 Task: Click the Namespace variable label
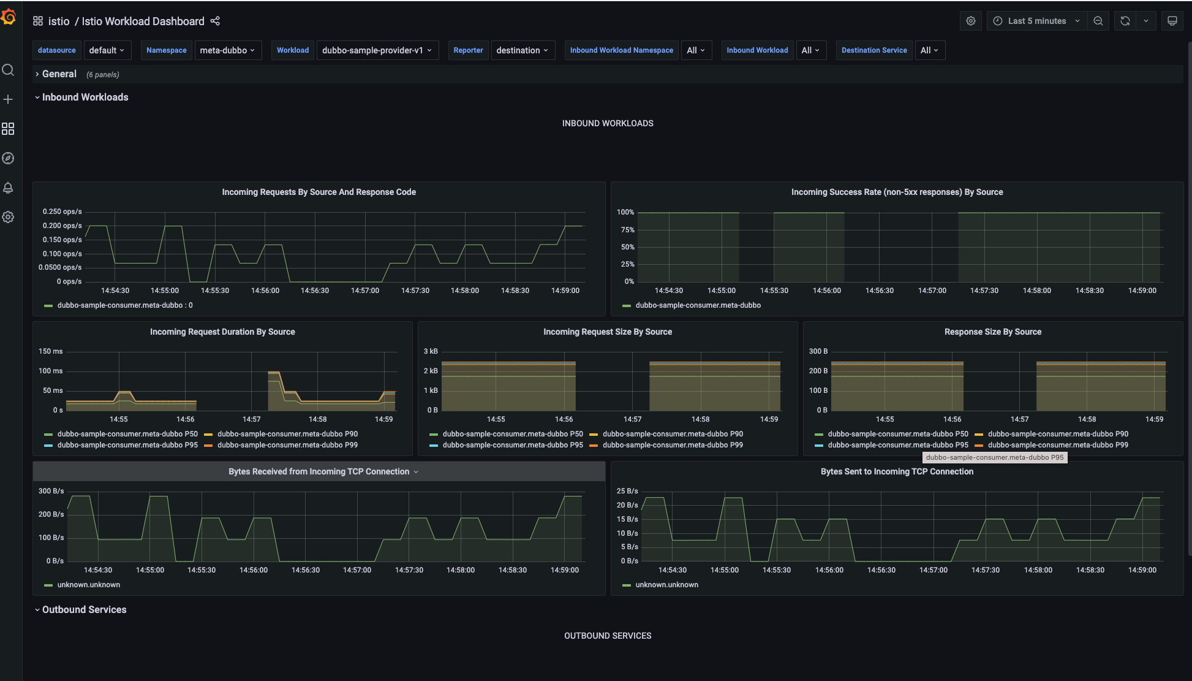click(167, 50)
